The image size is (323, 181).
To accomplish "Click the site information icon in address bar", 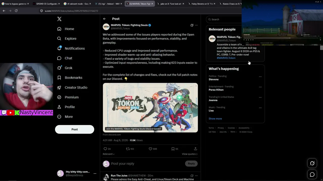I will coord(42,11).
